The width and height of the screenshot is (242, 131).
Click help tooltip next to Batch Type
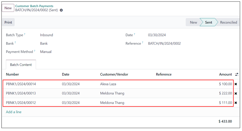25,34
